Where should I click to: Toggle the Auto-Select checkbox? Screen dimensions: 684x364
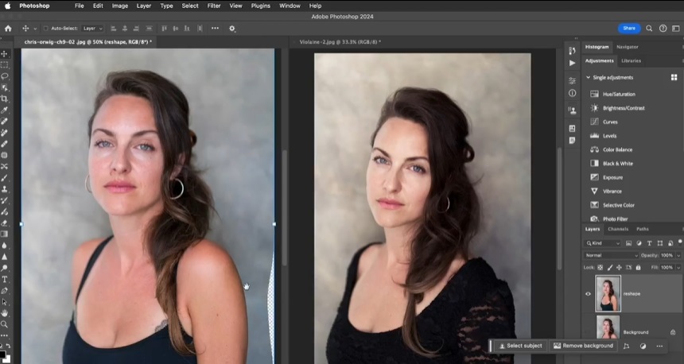[45, 29]
